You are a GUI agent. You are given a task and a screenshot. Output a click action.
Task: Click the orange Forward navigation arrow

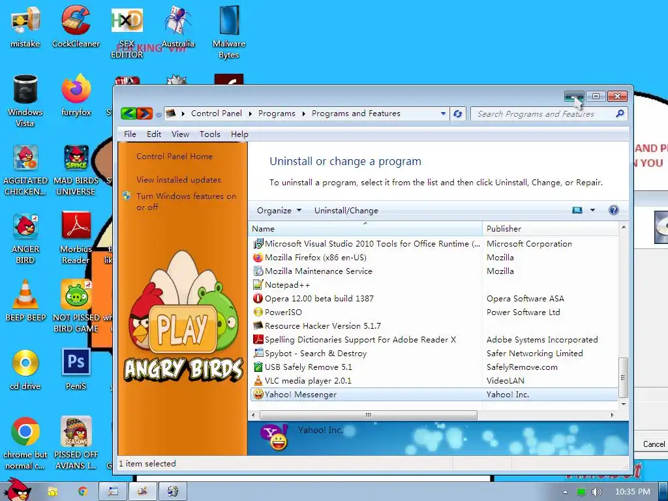(144, 114)
